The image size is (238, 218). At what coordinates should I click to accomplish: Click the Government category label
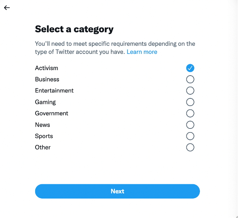point(52,113)
